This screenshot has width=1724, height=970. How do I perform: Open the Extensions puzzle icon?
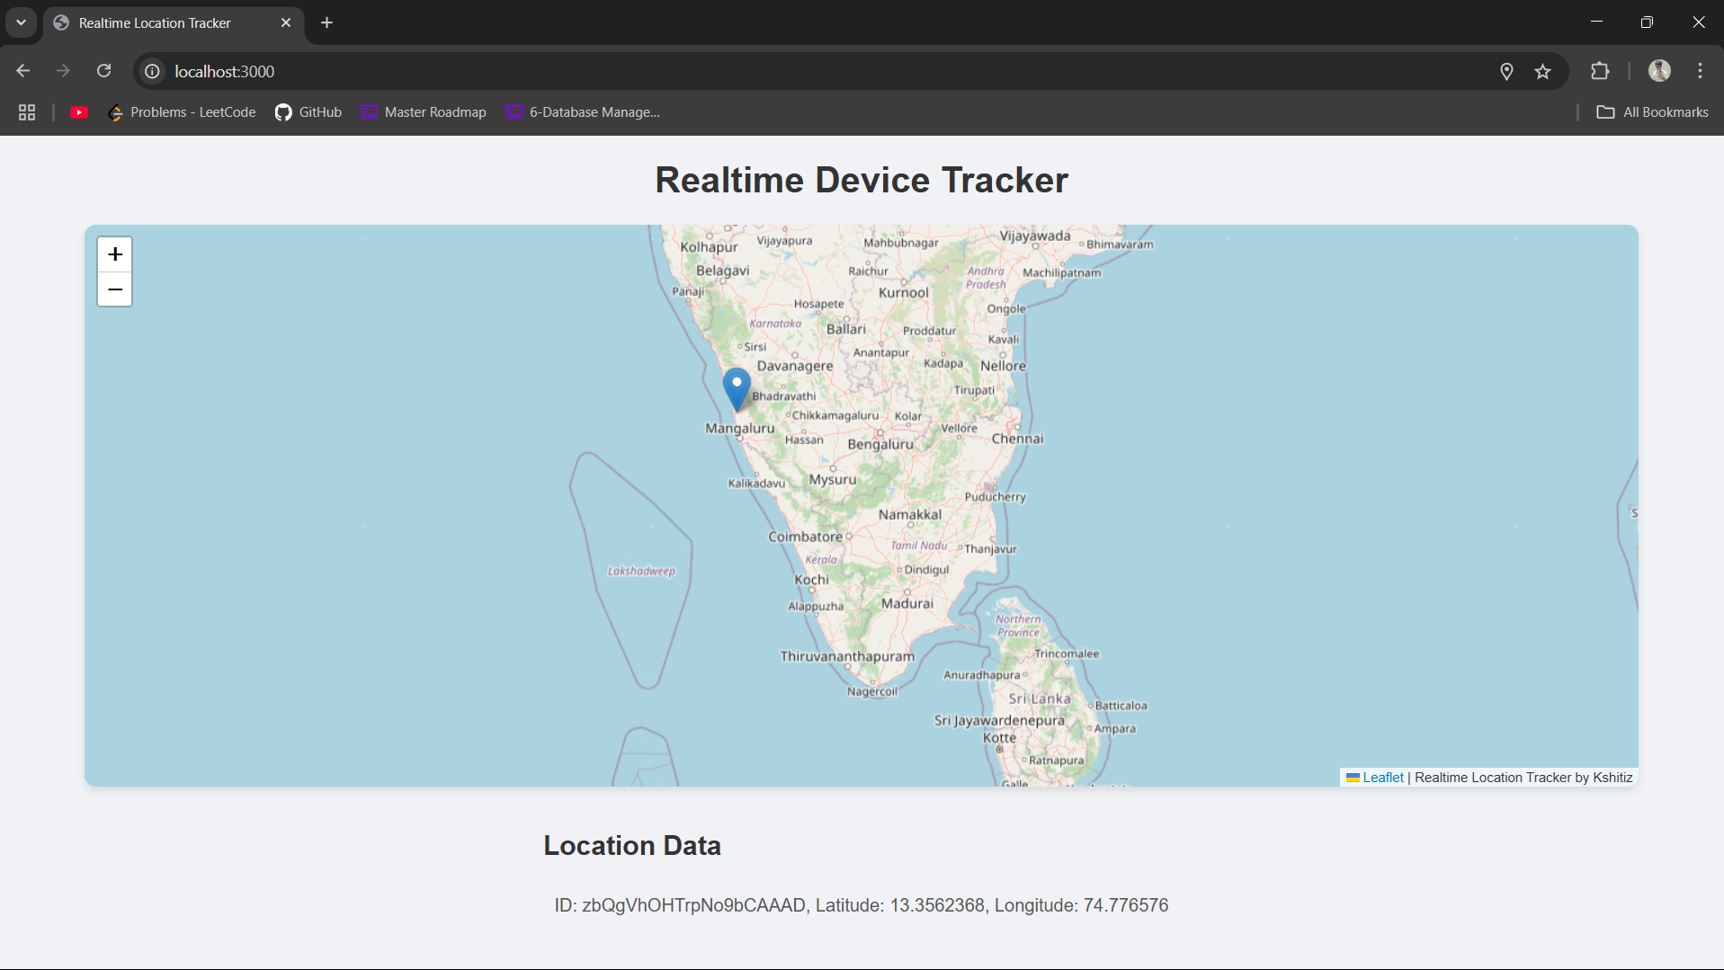point(1600,71)
